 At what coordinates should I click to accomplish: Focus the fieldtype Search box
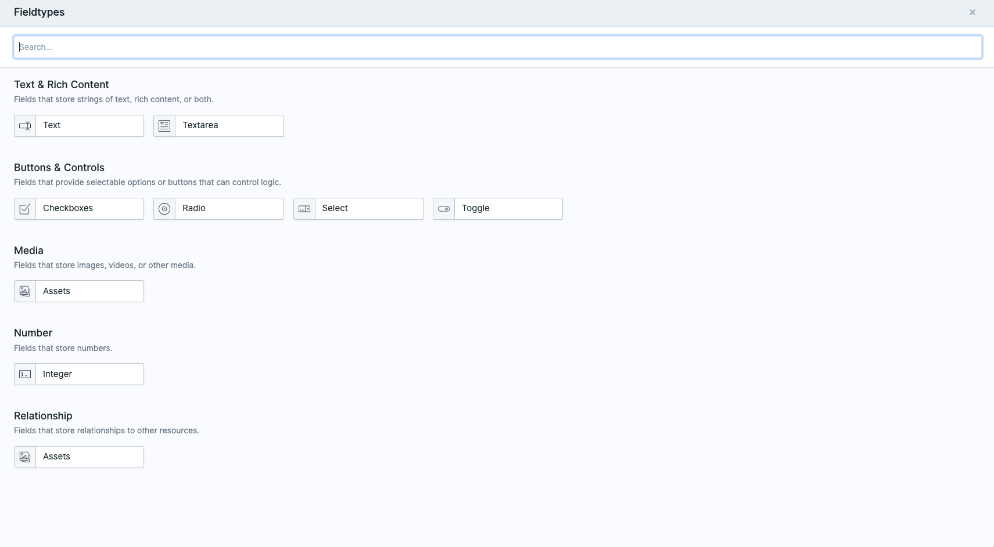click(498, 47)
